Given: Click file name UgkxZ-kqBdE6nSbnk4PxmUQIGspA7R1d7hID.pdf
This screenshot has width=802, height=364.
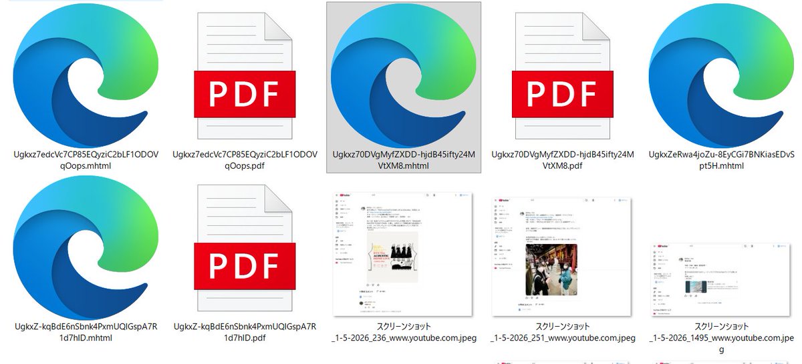Looking at the screenshot, I should 245,332.
